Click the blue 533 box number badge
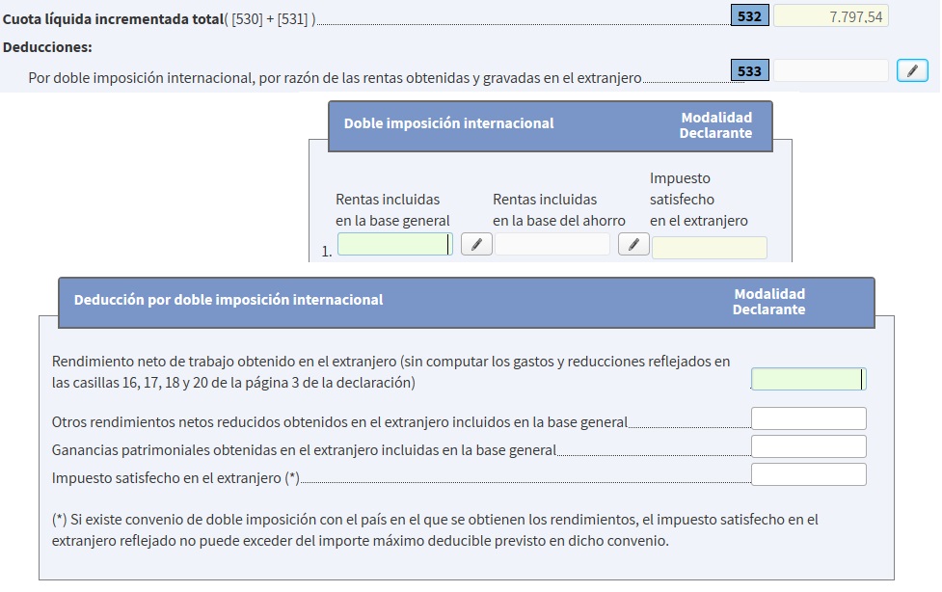 (x=750, y=70)
